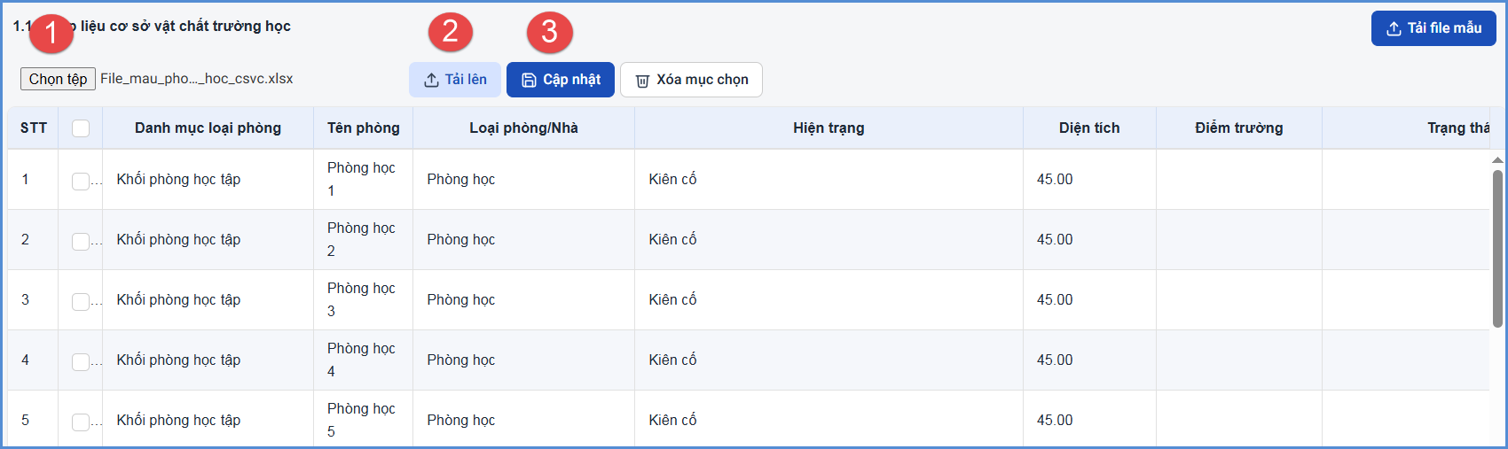Click the 45.00 area value in row 5
Screen dimensions: 1508x449
[1055, 421]
